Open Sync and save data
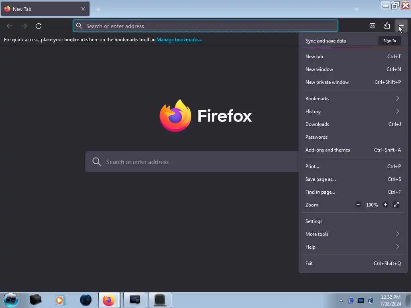Image resolution: width=411 pixels, height=308 pixels. [326, 41]
